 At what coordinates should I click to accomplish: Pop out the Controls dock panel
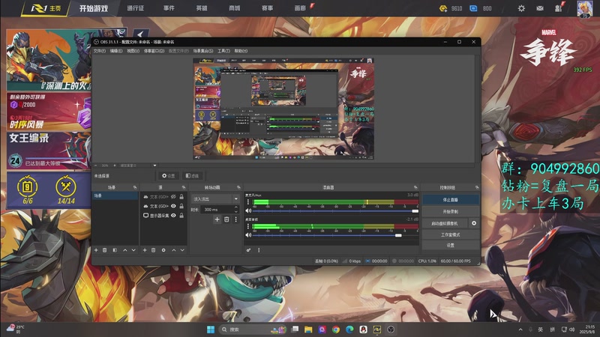point(477,187)
